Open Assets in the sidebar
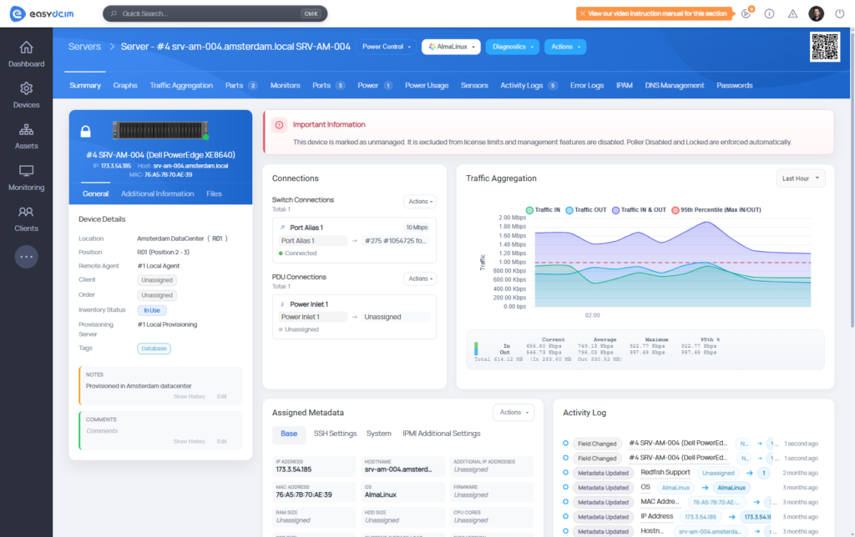The width and height of the screenshot is (855, 537). pyautogui.click(x=26, y=137)
